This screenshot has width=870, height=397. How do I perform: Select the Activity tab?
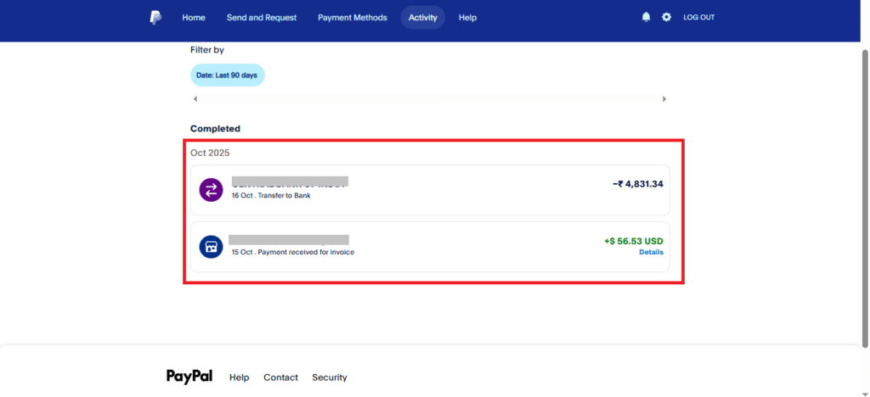[423, 18]
